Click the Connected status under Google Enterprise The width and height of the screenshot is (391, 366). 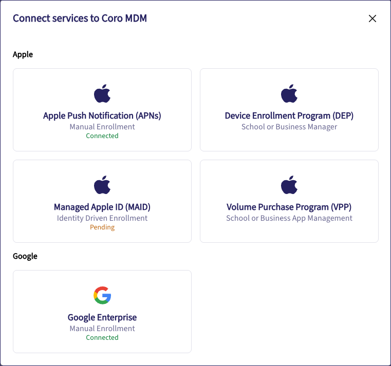(x=102, y=338)
